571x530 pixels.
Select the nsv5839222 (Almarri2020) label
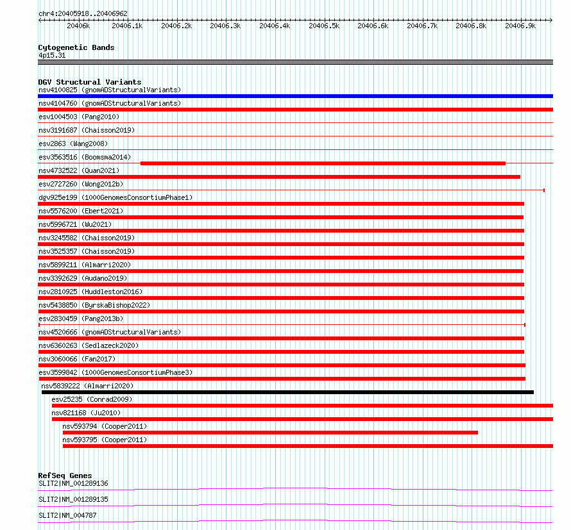coord(87,386)
